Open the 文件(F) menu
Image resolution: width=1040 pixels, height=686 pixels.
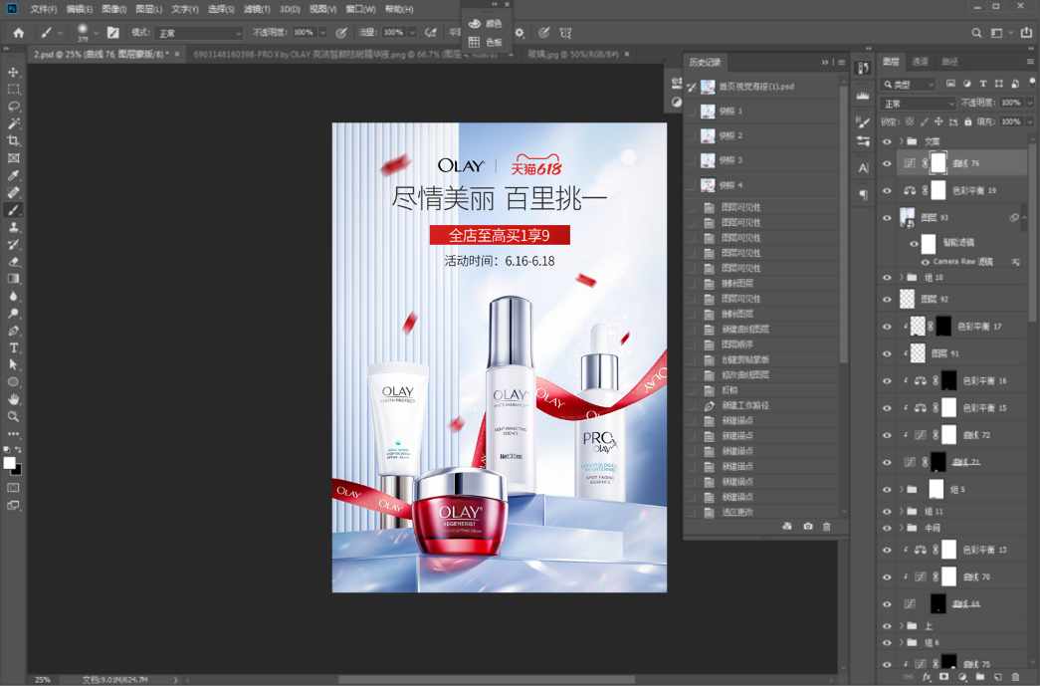(x=43, y=9)
